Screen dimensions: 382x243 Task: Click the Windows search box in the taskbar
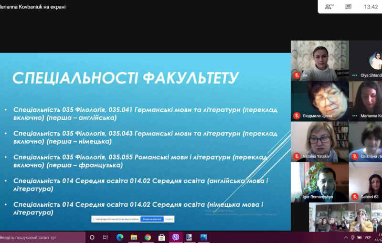click(x=42, y=237)
